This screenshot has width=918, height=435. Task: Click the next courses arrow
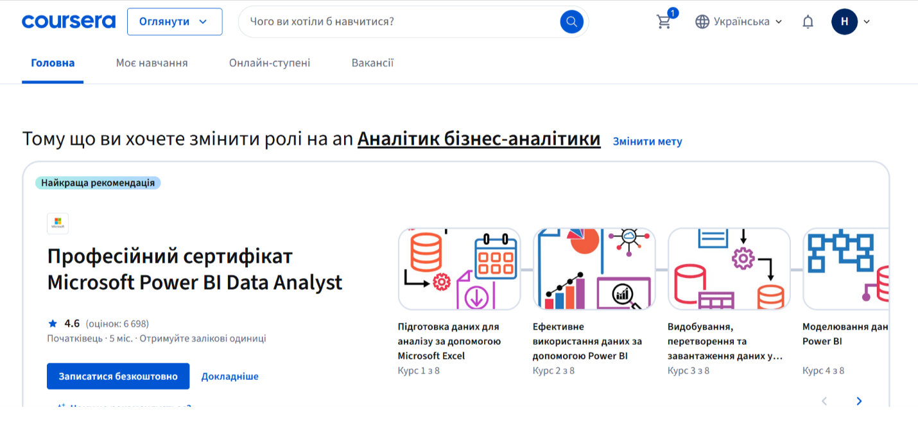click(x=859, y=401)
